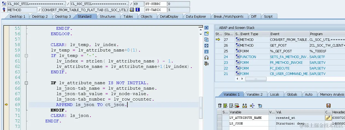Select the row selector of the LS_JSON row

click(219, 123)
